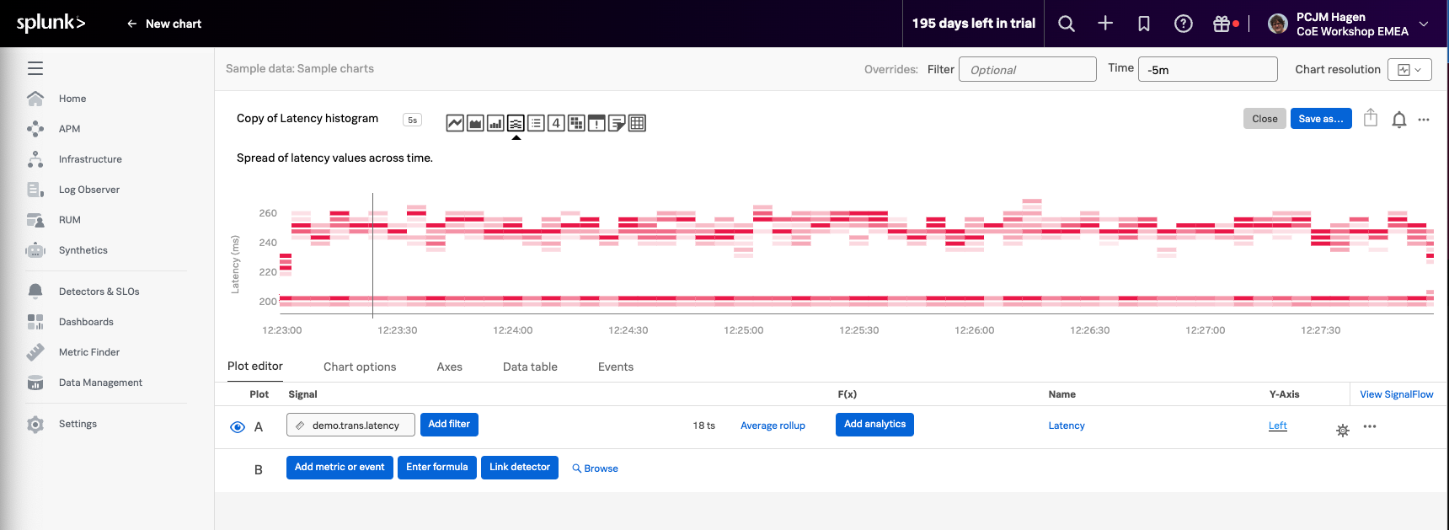
Task: Select the heatmap chart type icon
Action: coord(576,123)
